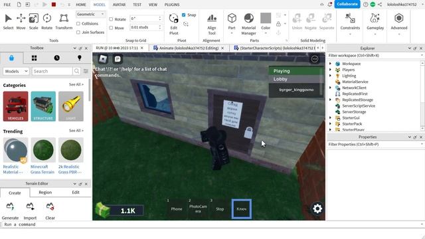Open the Gameplay menu
This screenshot has height=239, width=425.
375,24
